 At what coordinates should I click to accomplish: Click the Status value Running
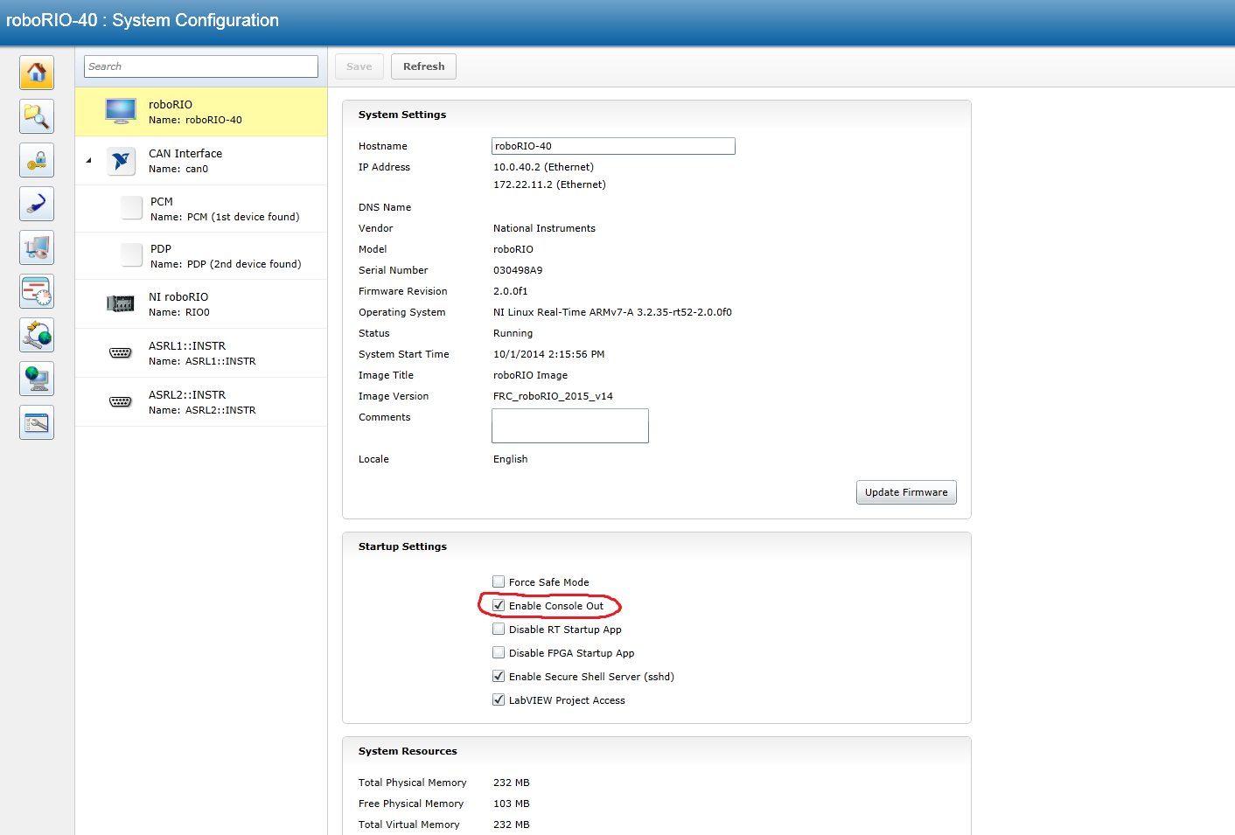(x=513, y=333)
